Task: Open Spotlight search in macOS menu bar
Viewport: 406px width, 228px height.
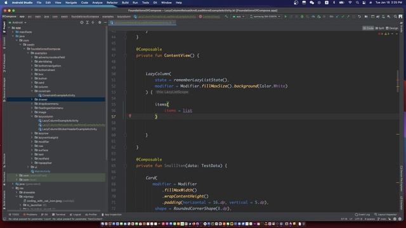Action: 357,3
